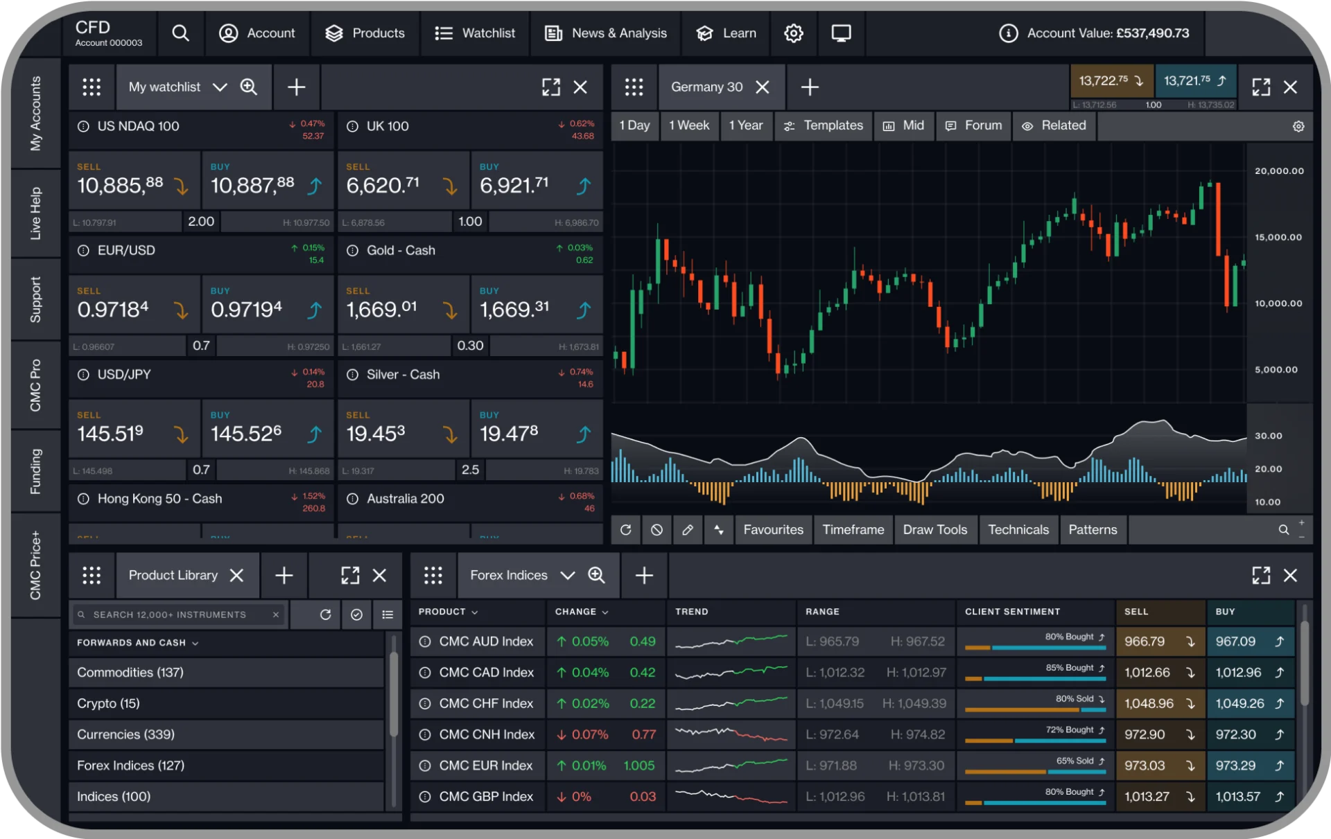Toggle the 1 Day timeframe on Germany 30 chart
This screenshot has height=839, width=1331.
click(x=634, y=125)
